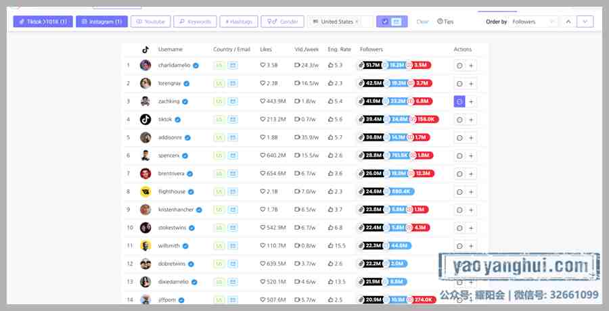Remove the United States country tag
Image resolution: width=609 pixels, height=311 pixels.
(x=357, y=22)
